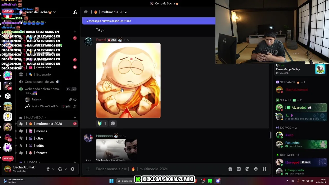Open member !SachaUzumaki in Streamer list
The image size is (329, 185).
(x=301, y=90)
